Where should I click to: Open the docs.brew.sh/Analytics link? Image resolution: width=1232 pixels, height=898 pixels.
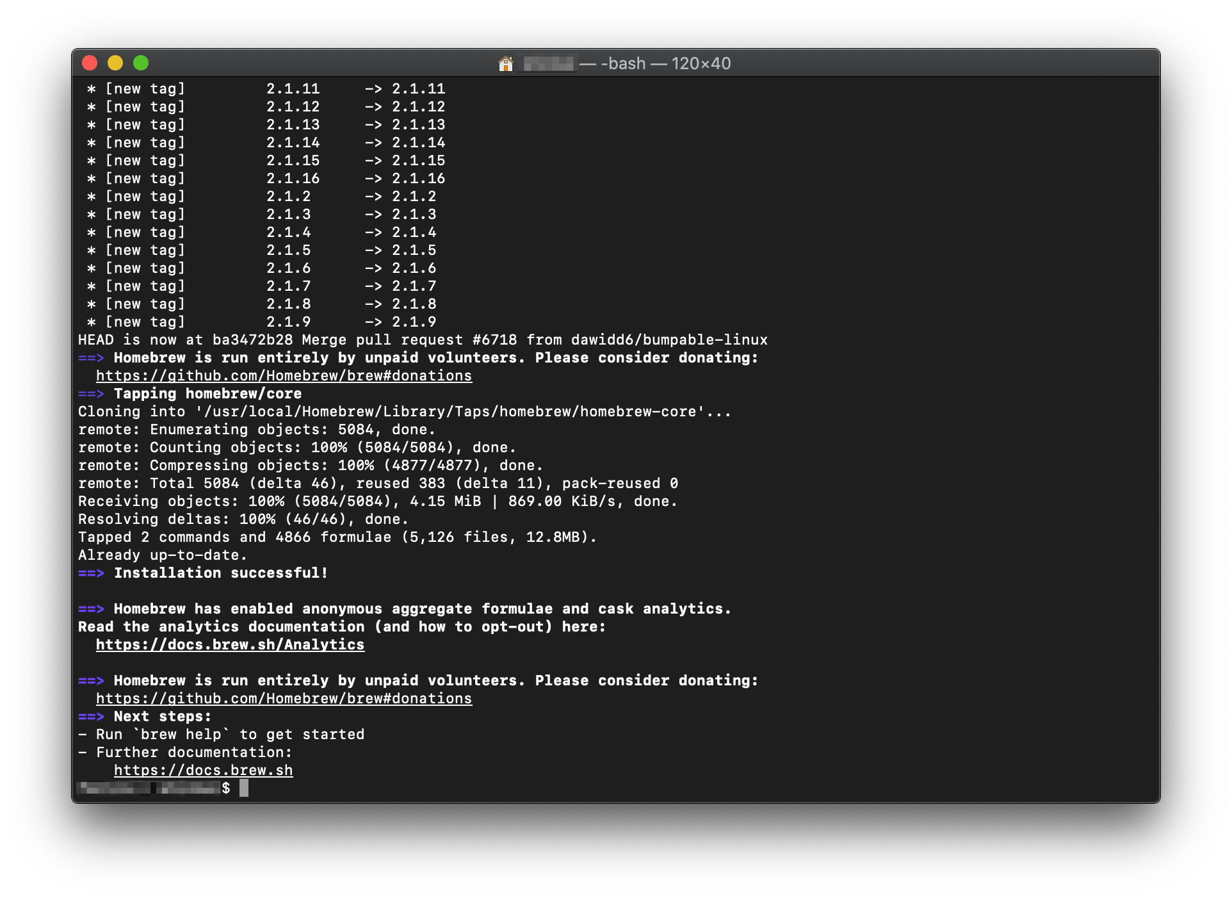230,644
